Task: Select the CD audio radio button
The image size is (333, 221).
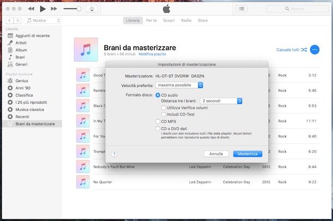Action: pos(158,95)
